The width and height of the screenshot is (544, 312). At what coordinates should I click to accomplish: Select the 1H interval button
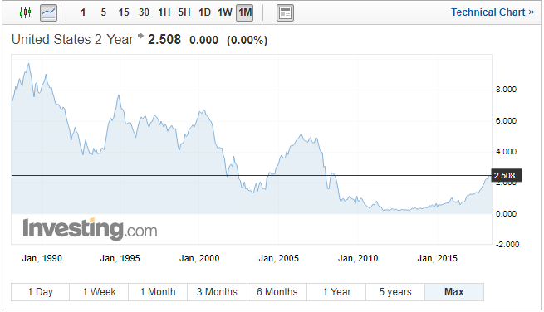pos(164,12)
